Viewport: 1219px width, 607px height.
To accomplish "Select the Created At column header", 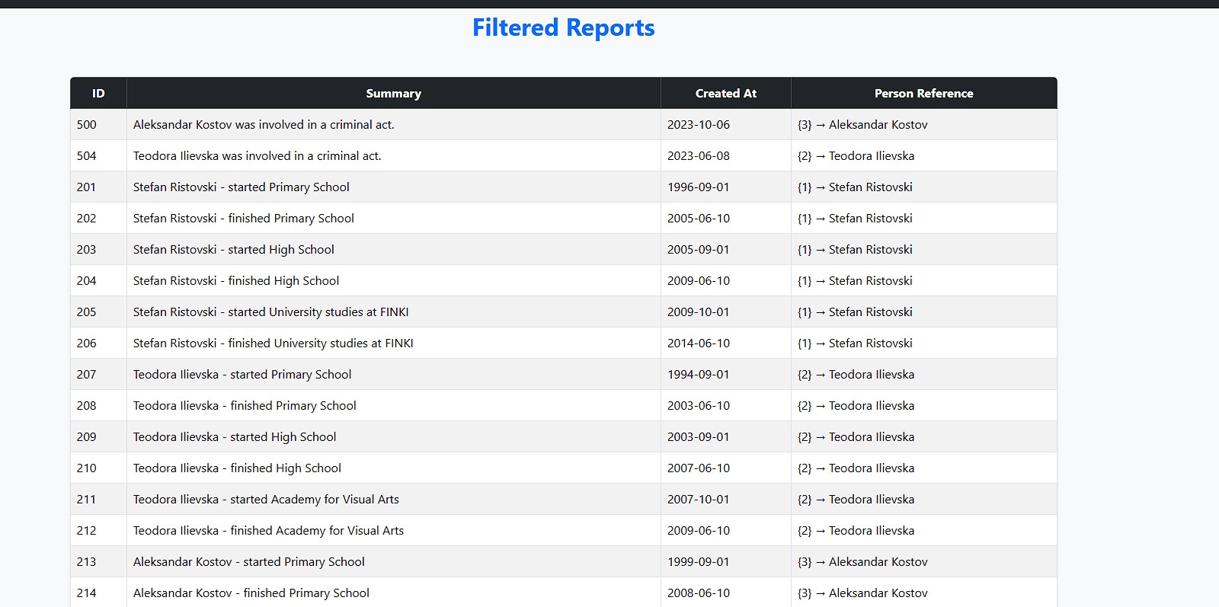I will point(725,94).
